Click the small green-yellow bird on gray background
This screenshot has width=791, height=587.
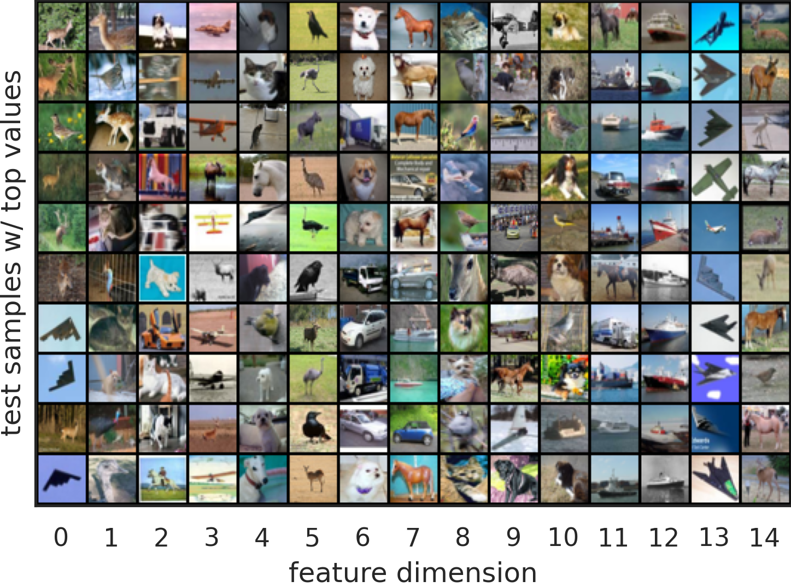[263, 328]
